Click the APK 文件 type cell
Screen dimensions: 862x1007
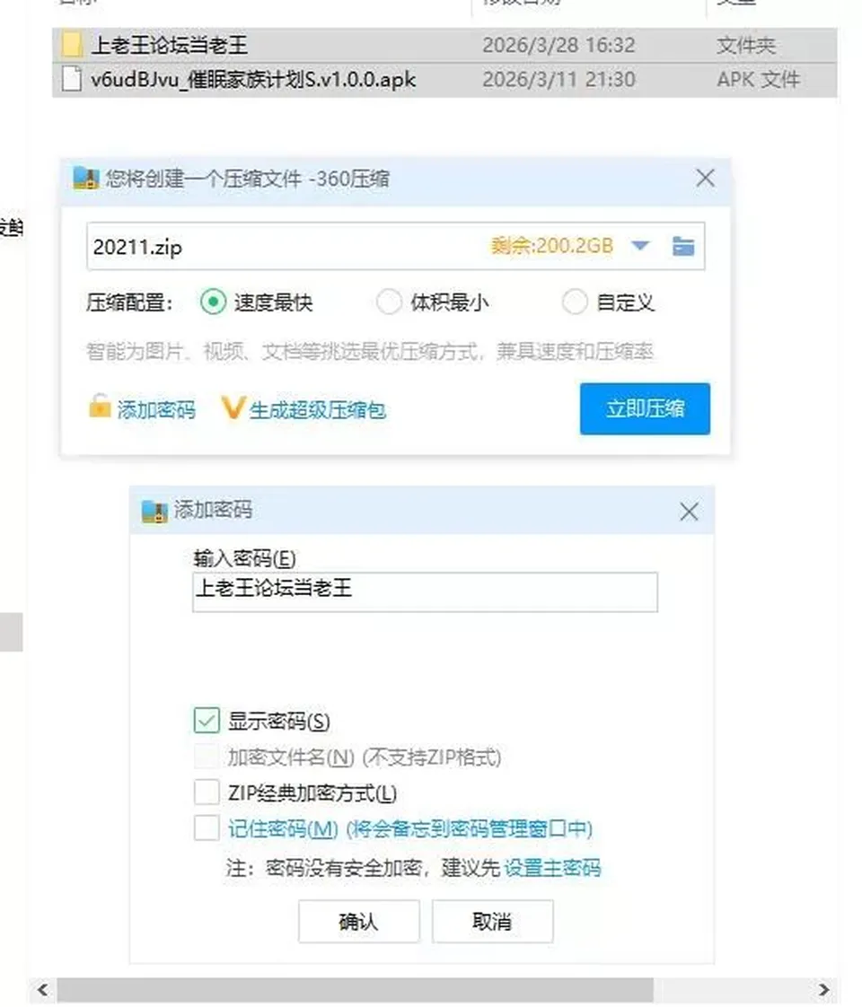point(758,80)
